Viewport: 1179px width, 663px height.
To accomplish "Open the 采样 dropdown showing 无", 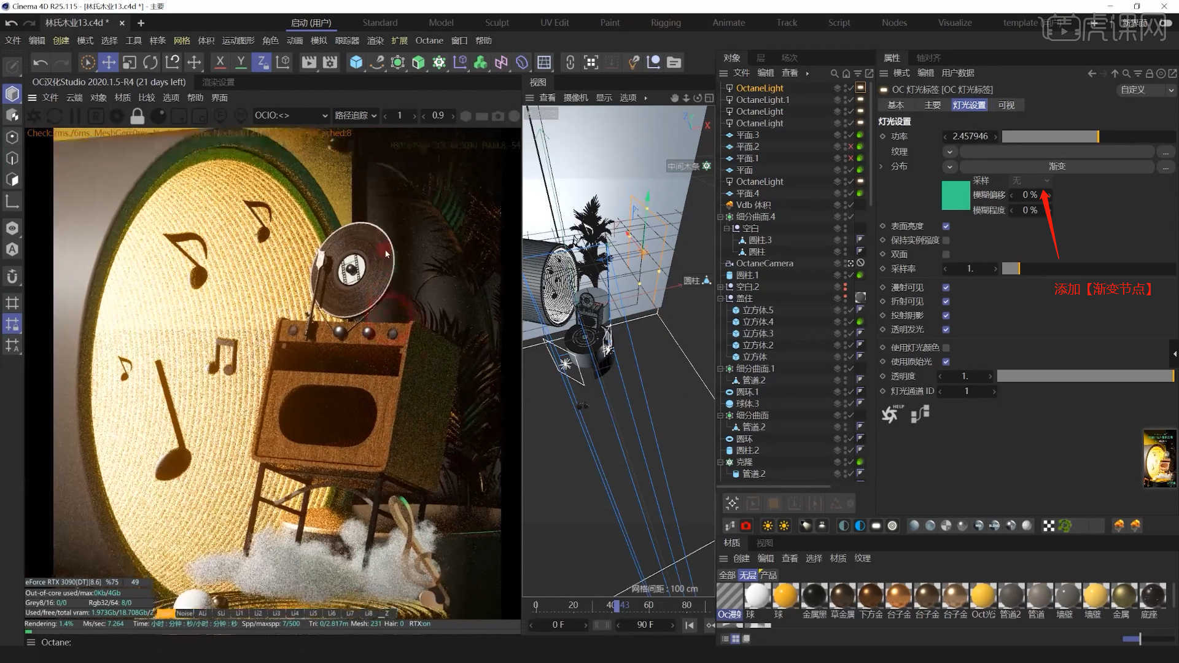I will point(1030,180).
